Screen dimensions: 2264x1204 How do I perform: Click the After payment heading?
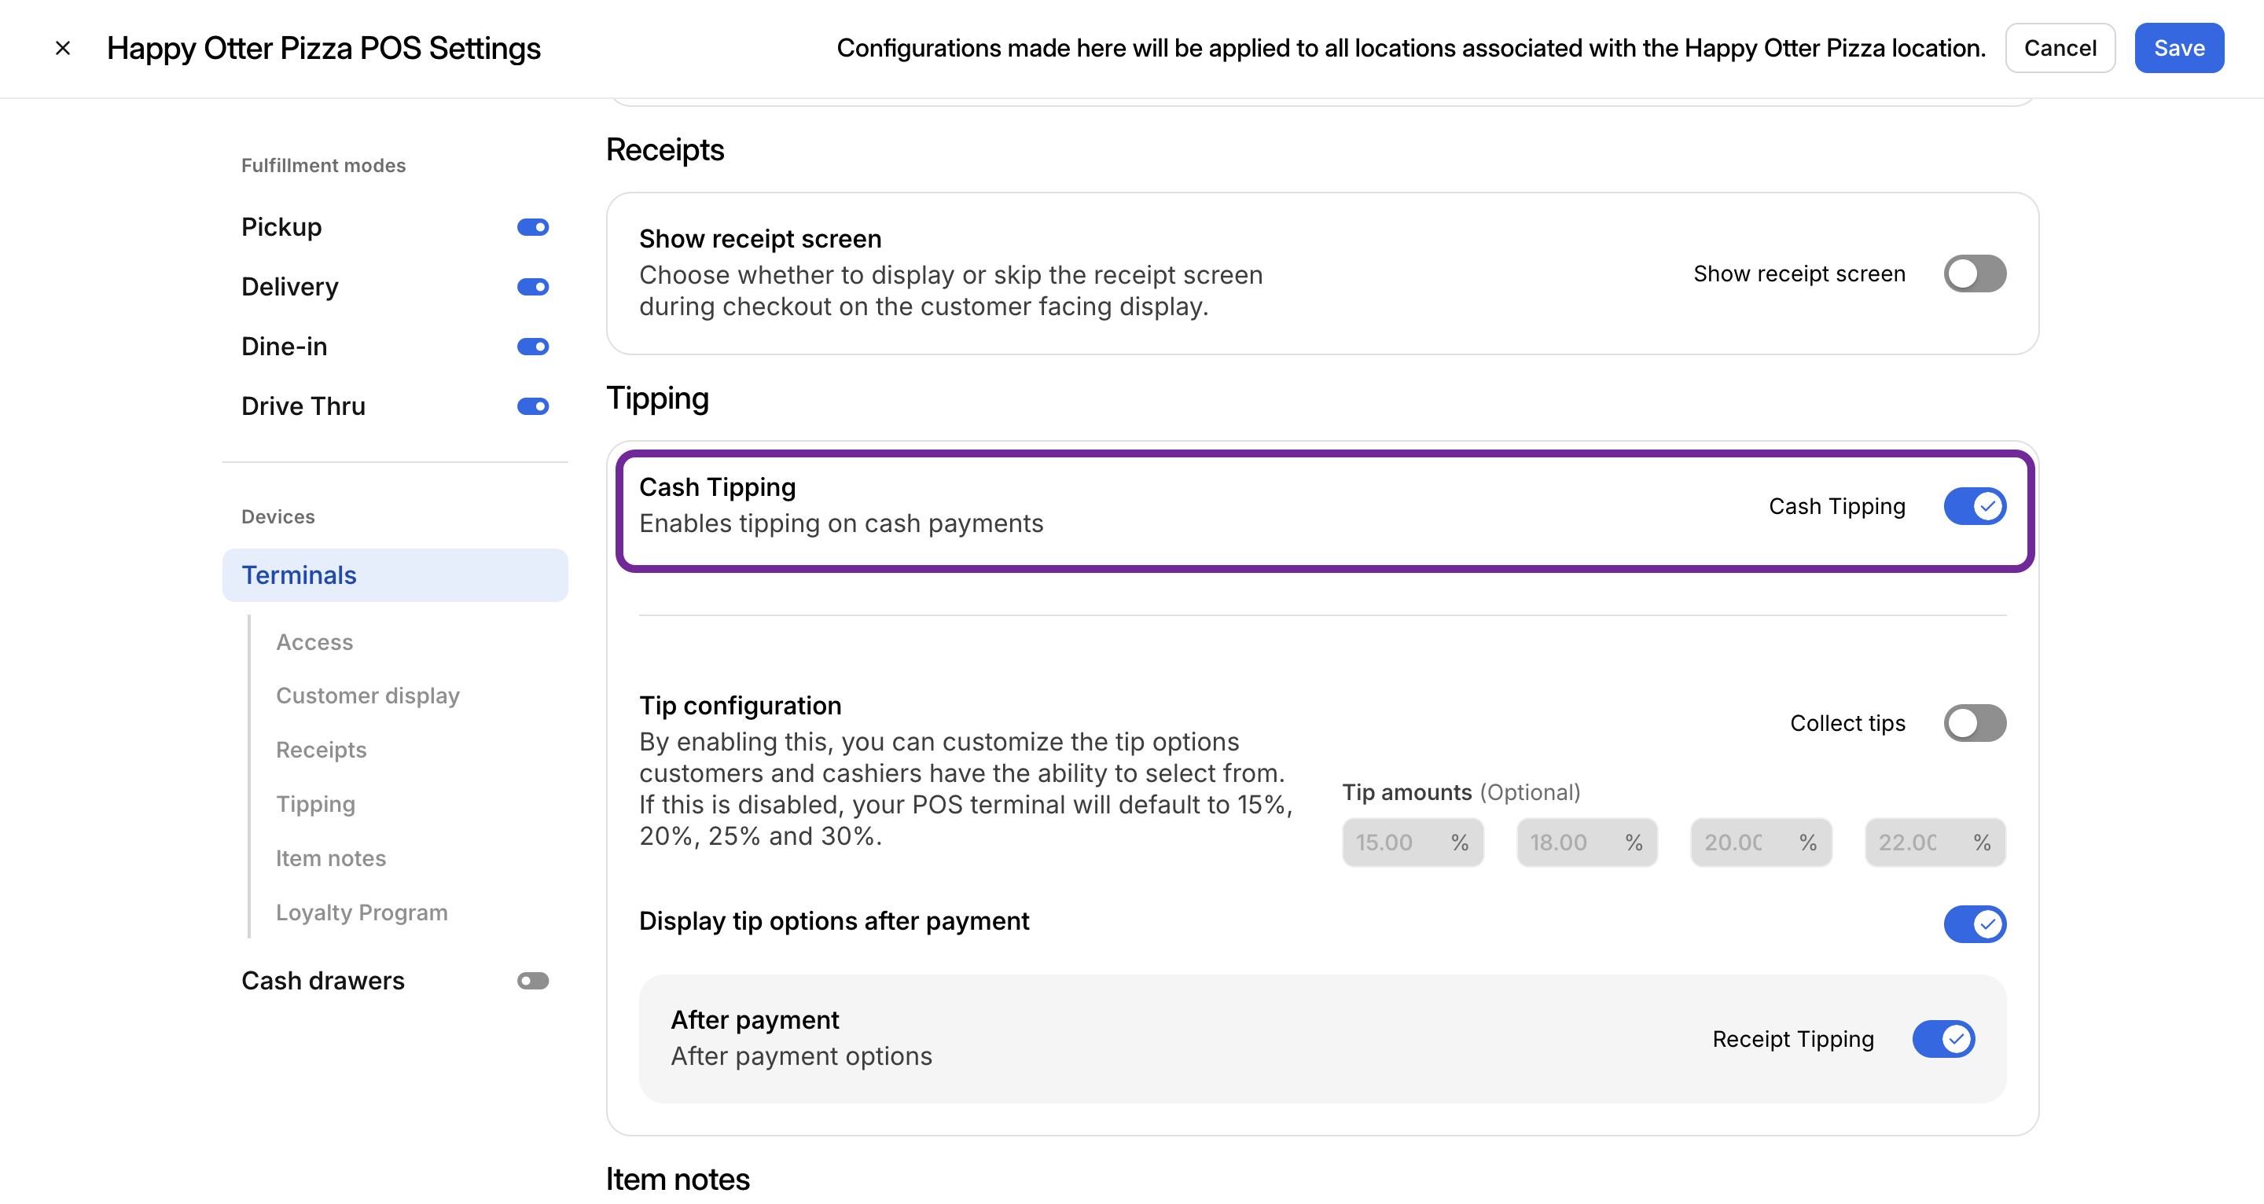pos(755,1020)
